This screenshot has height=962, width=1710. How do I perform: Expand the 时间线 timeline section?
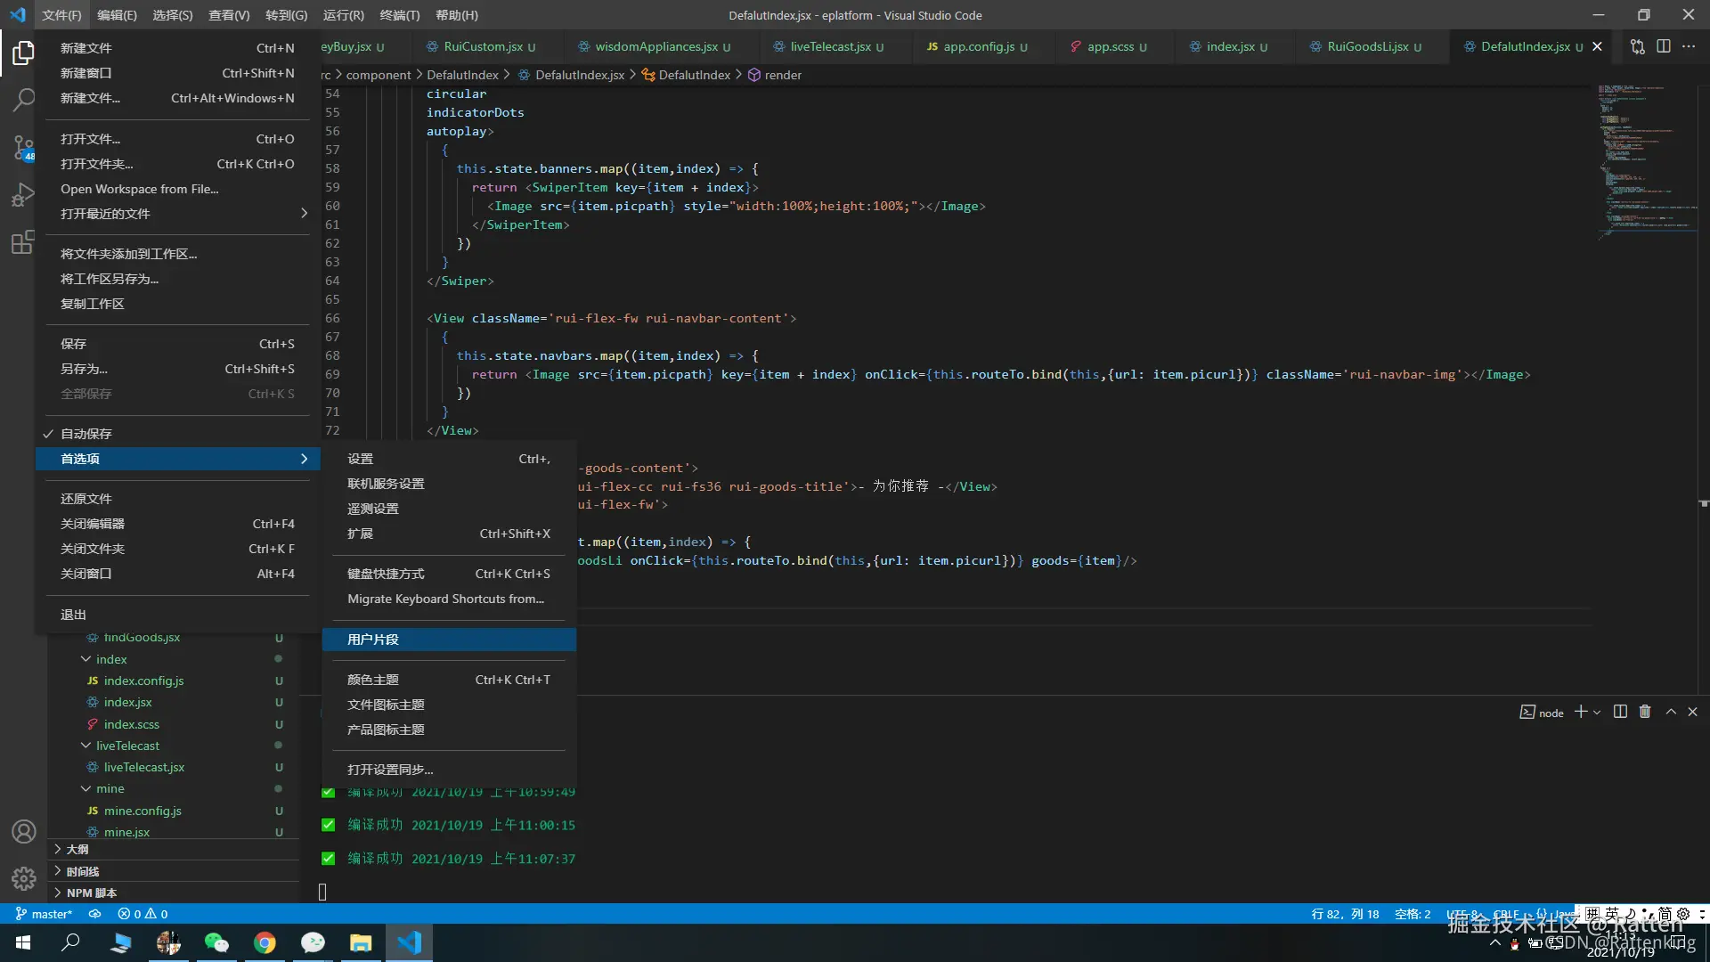82,871
